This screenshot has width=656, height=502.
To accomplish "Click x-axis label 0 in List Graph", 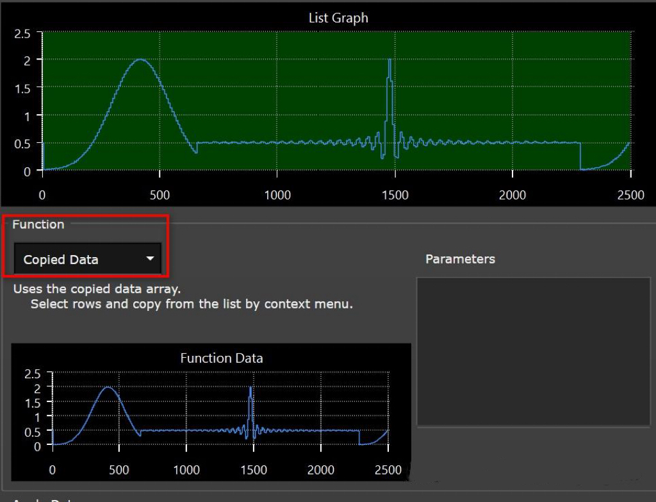I will pyautogui.click(x=42, y=195).
